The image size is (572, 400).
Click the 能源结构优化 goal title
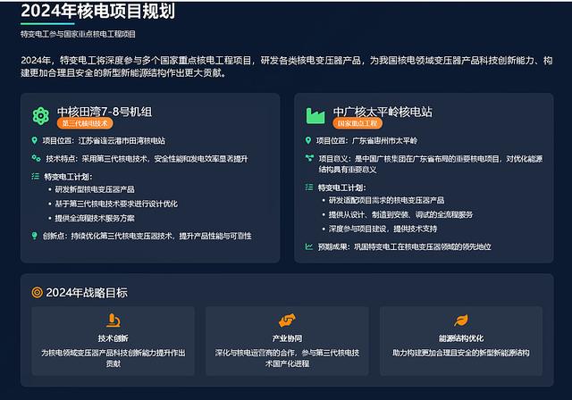(461, 338)
